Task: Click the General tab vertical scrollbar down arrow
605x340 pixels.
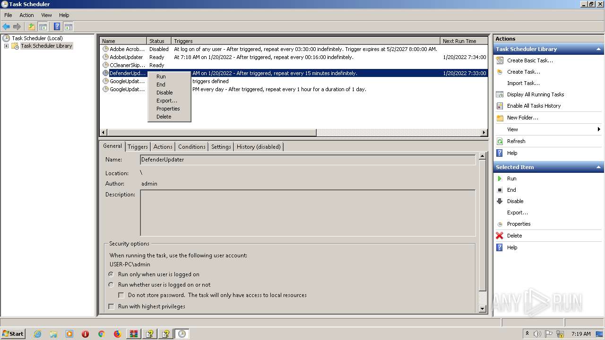Action: pos(482,309)
